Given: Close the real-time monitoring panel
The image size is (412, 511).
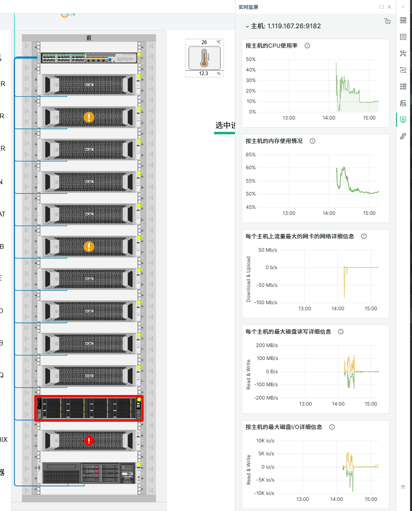Looking at the screenshot, I should coord(389,7).
